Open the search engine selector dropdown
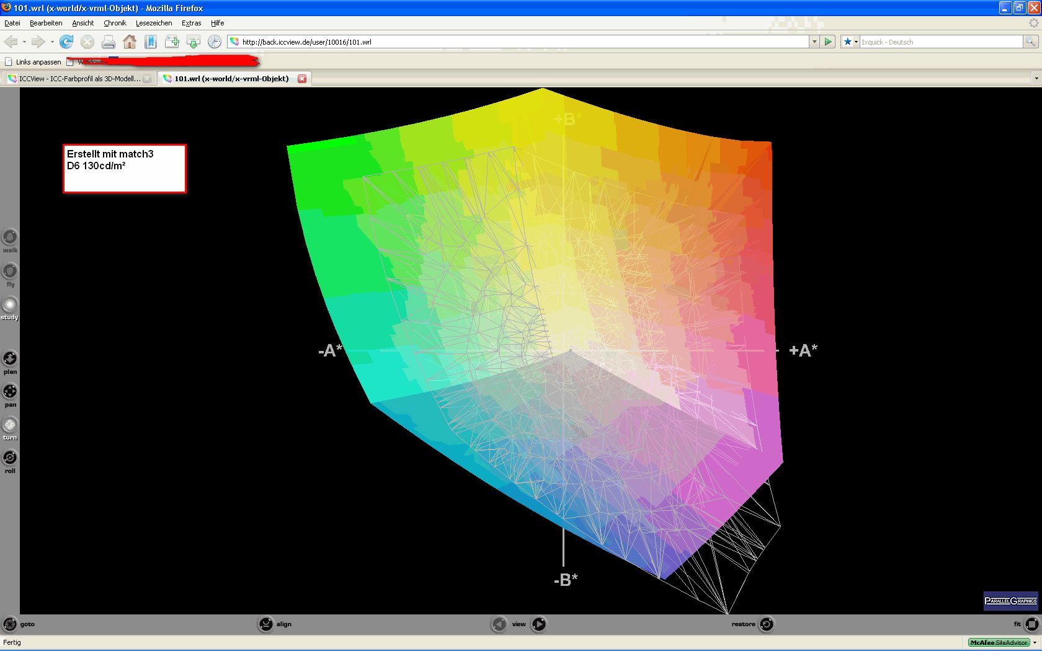This screenshot has height=651, width=1042. pos(850,42)
